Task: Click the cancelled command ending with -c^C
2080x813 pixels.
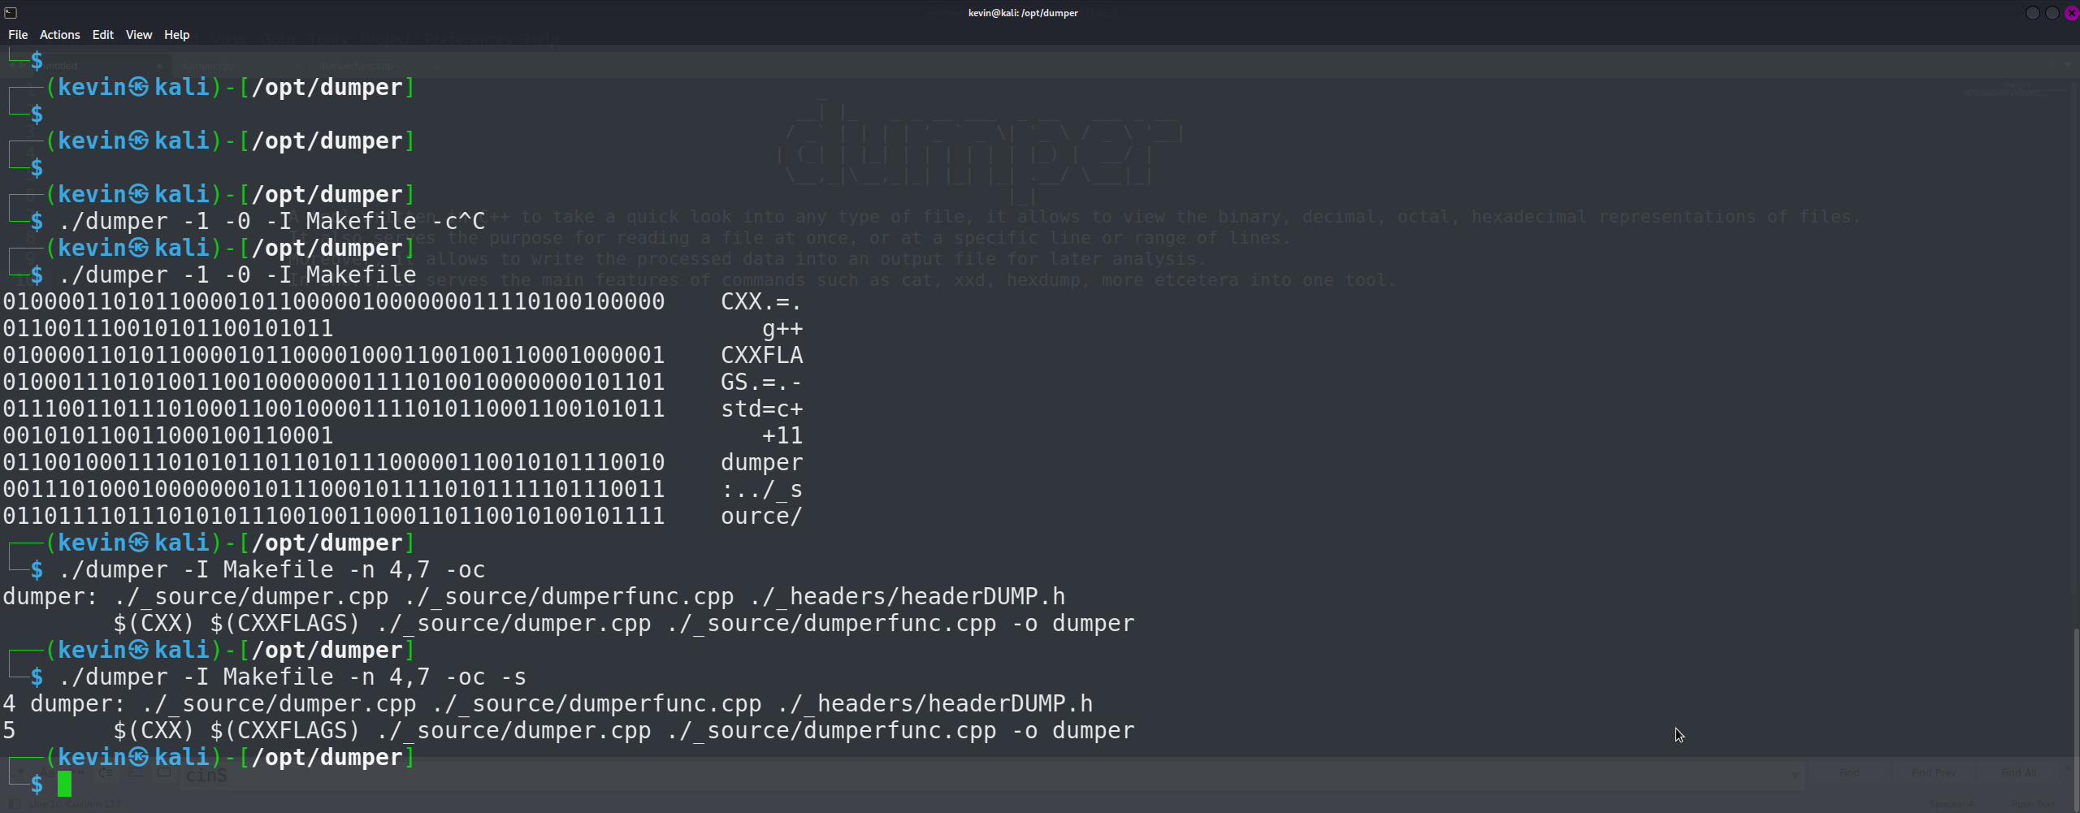Action: 272,221
